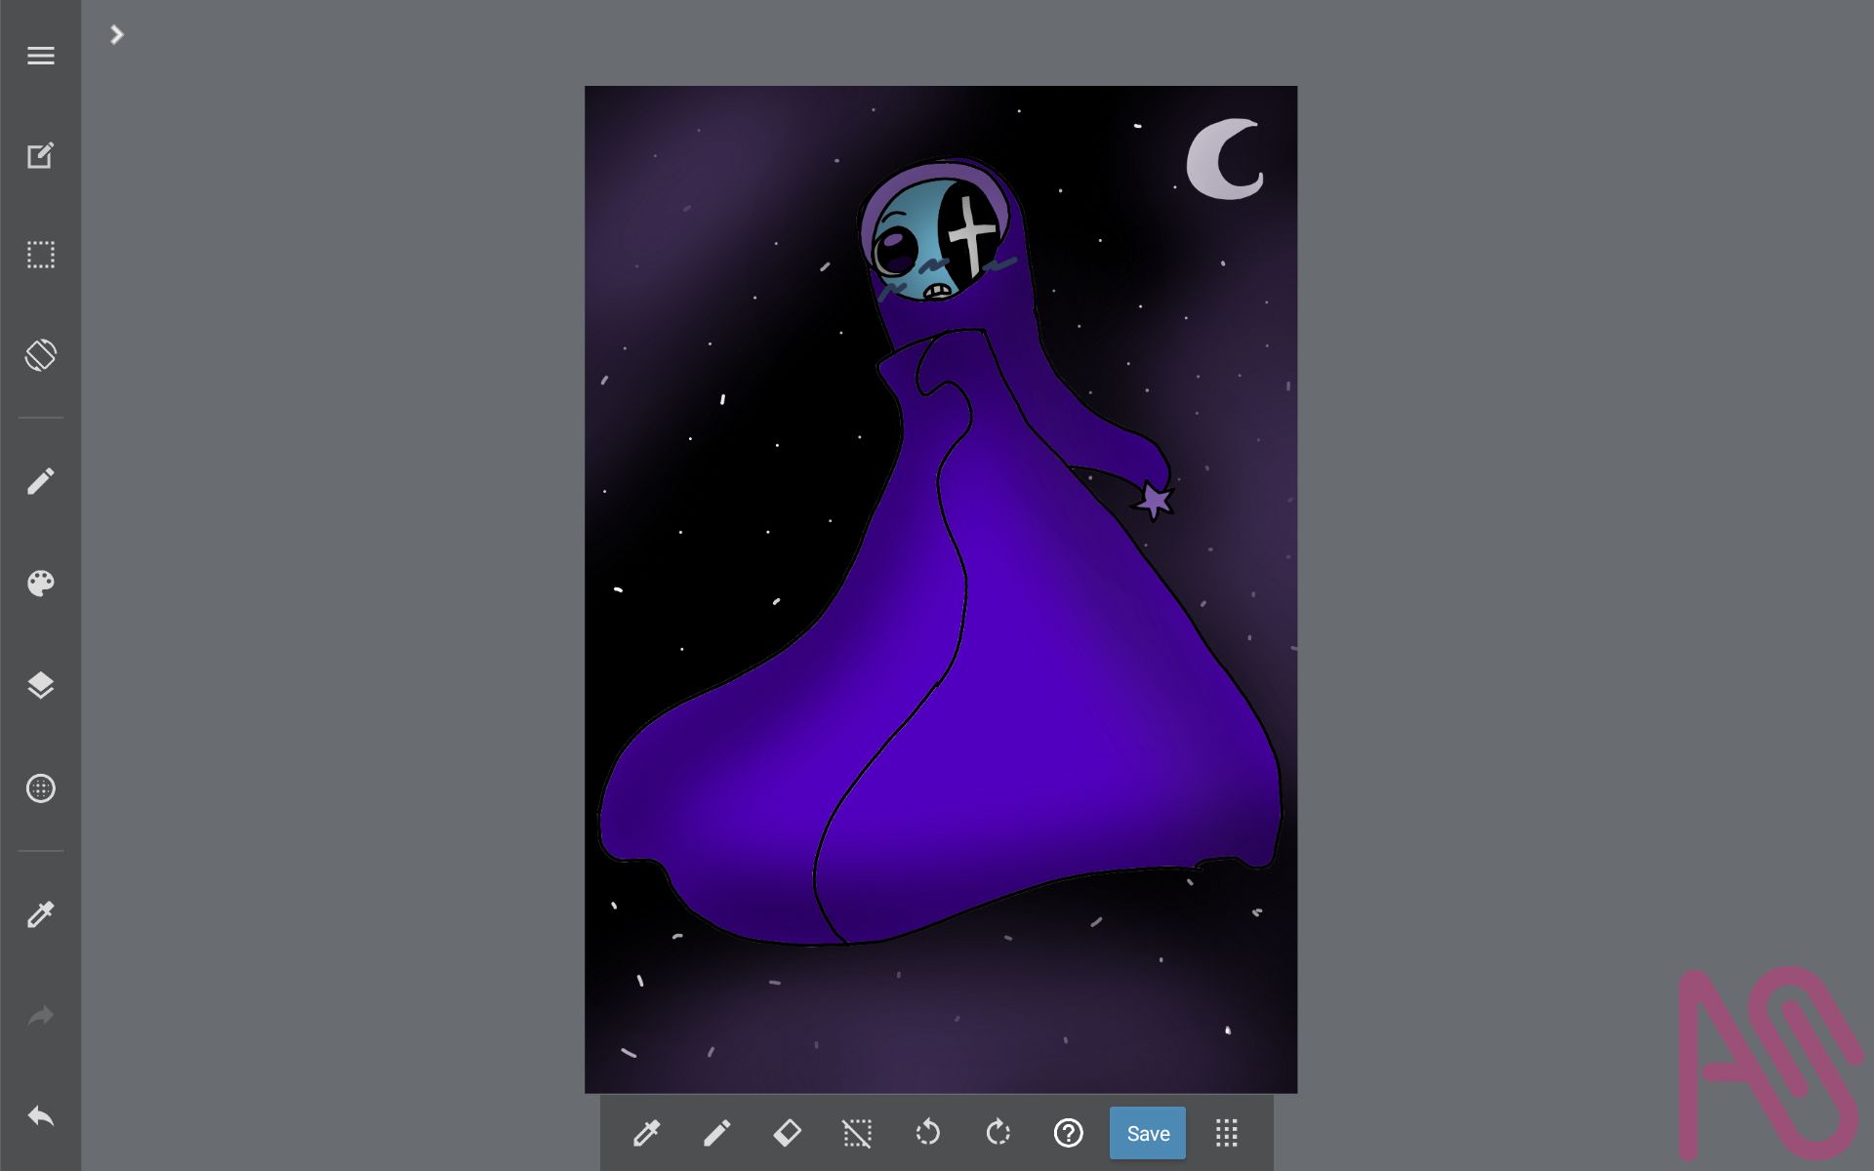Rotate the canvas clockwise

[998, 1133]
